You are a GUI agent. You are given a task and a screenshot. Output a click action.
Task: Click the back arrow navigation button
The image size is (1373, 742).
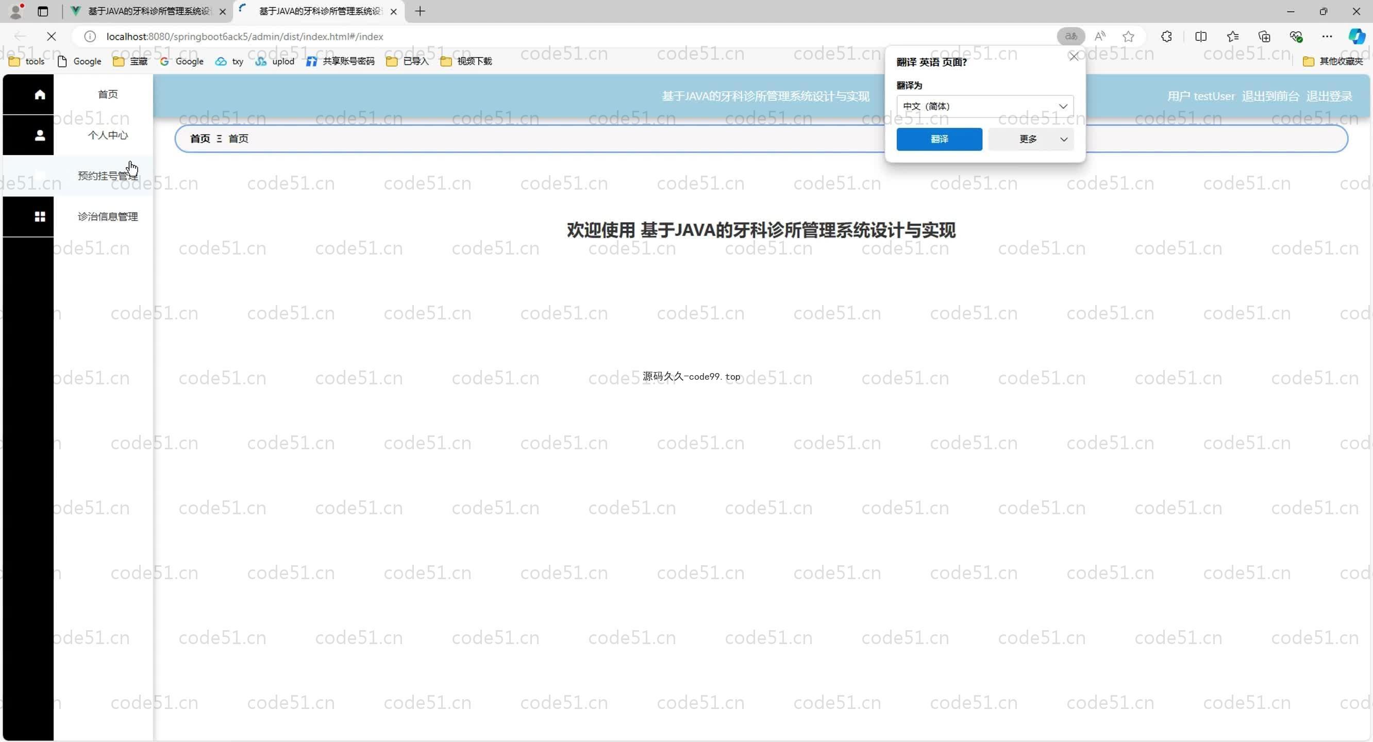click(x=20, y=36)
